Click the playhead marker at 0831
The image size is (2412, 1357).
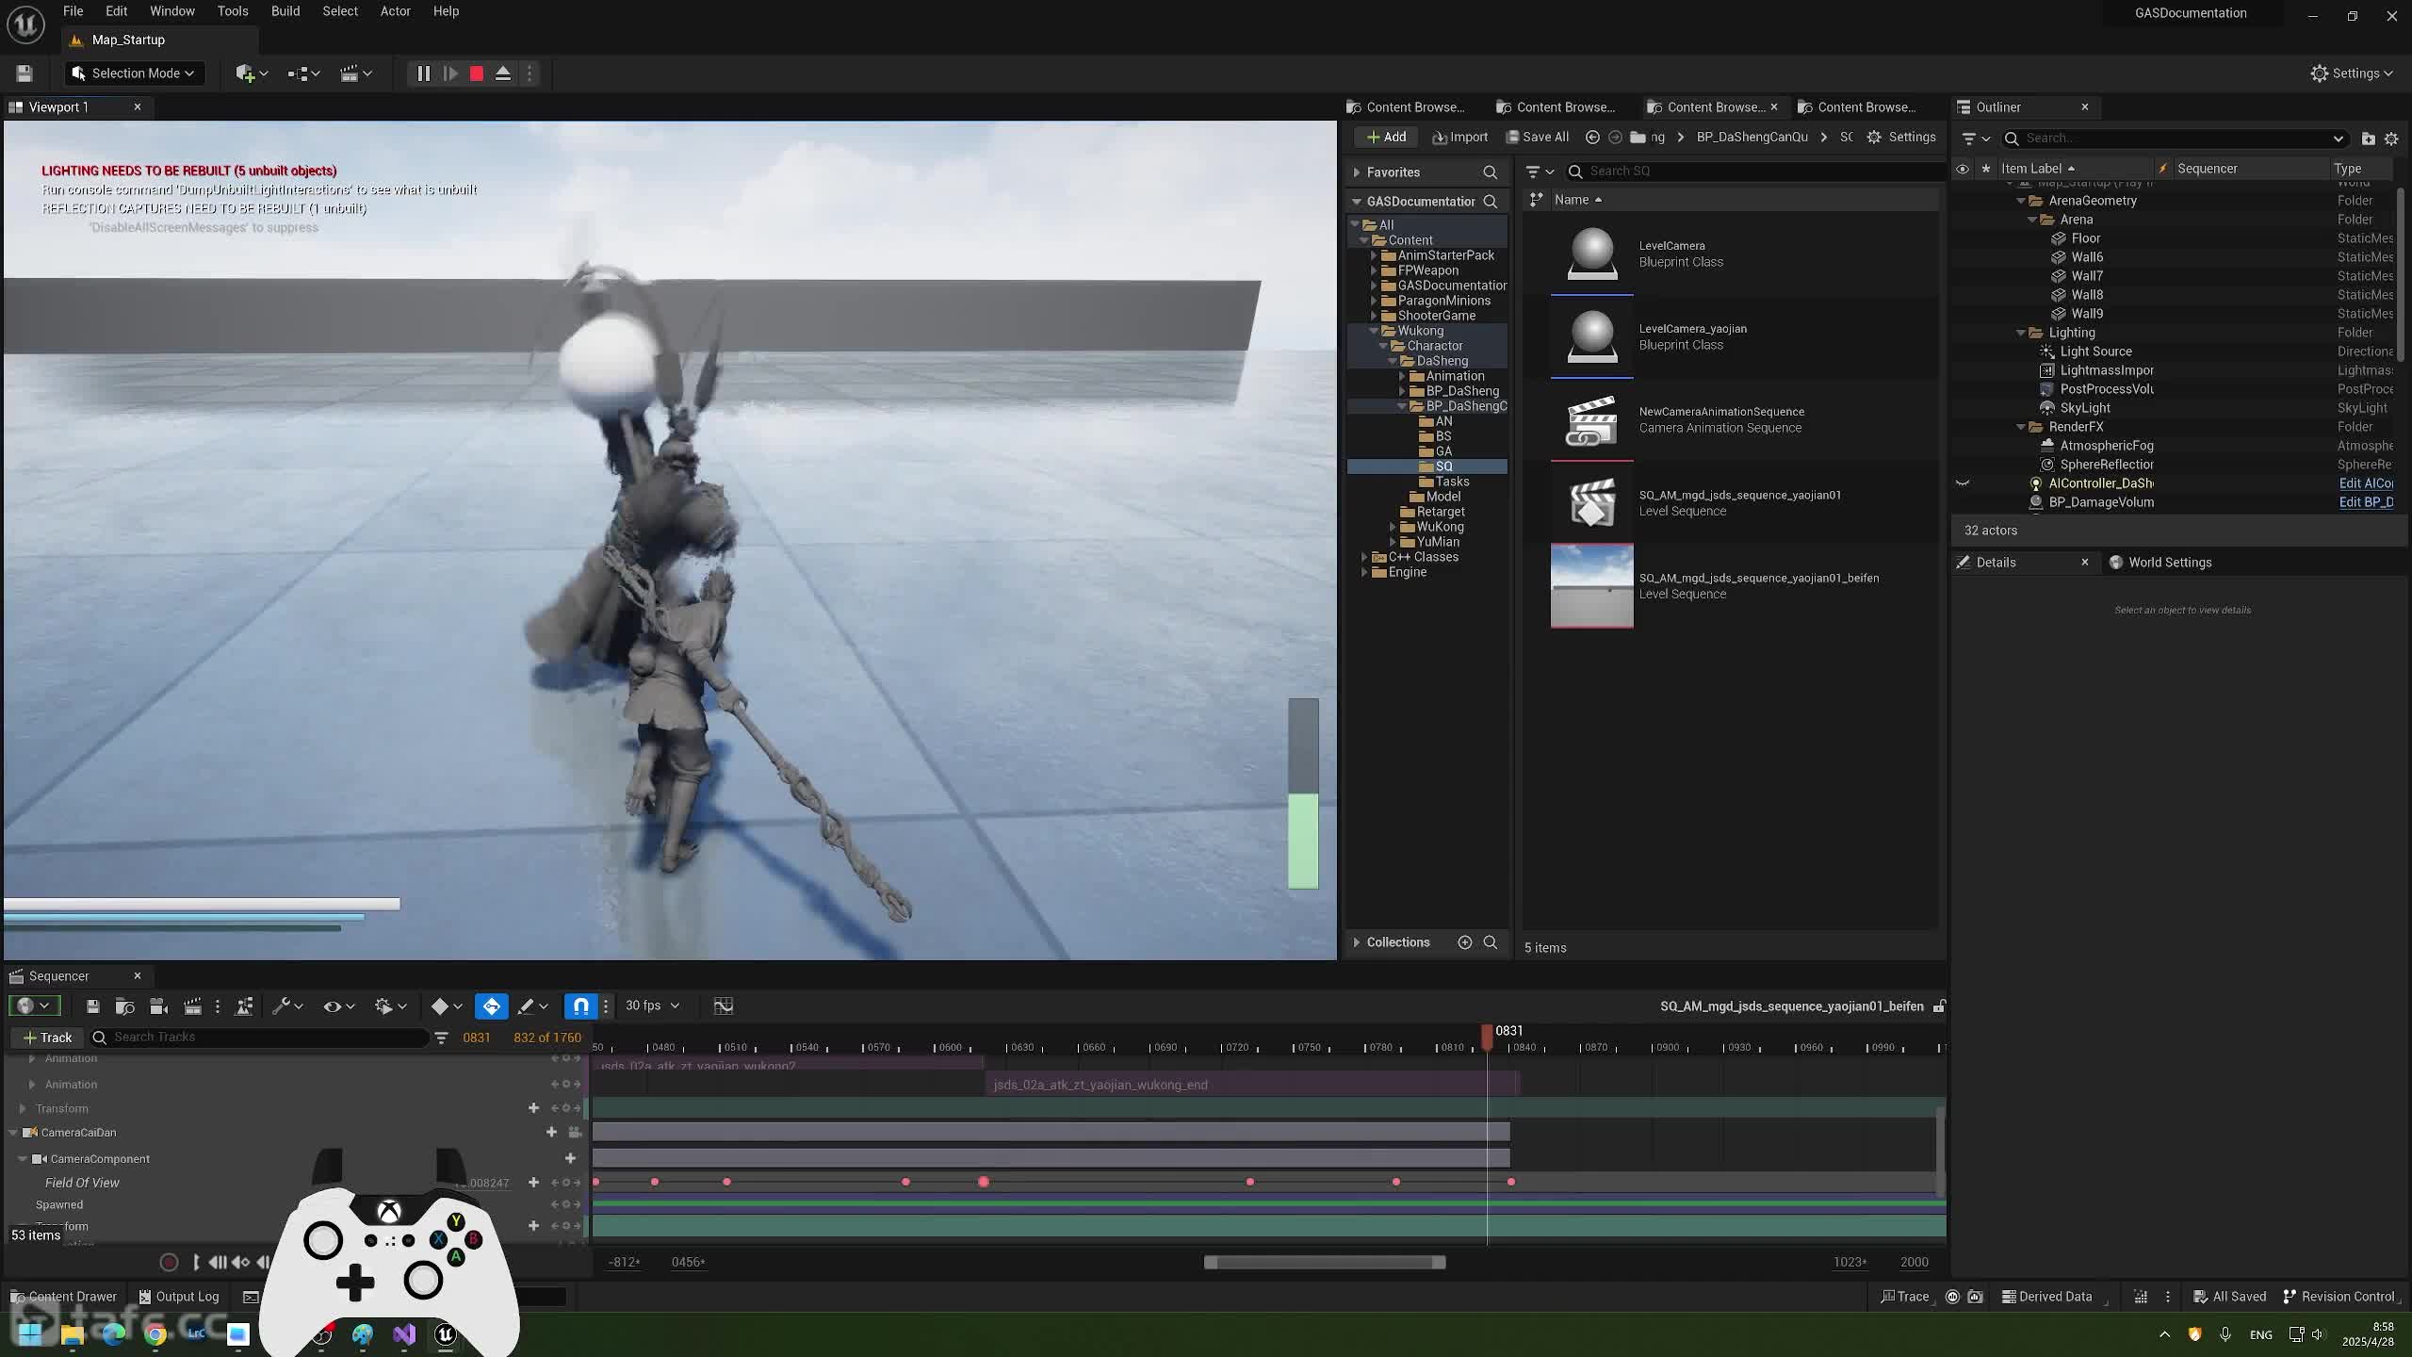click(x=1487, y=1037)
